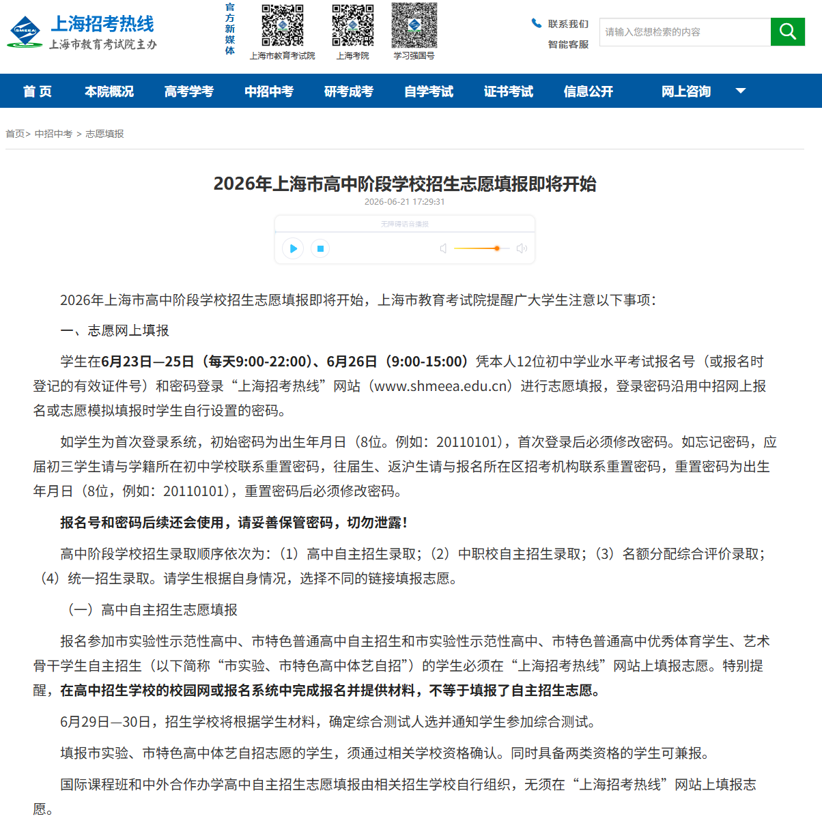Screen dimensions: 822x827
Task: Click the article title 2026年上海市高中阶段学校招生志愿填报即将开始
Action: [405, 184]
